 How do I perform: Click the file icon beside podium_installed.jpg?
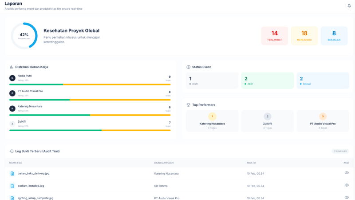12,186
